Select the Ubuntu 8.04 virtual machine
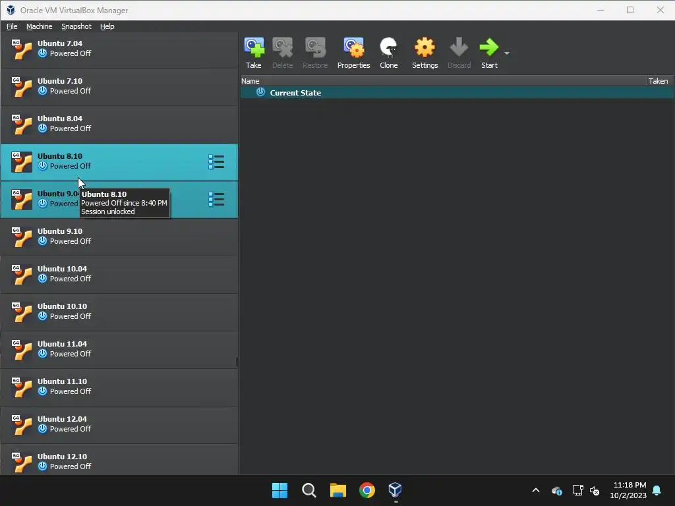675x506 pixels. [x=119, y=125]
